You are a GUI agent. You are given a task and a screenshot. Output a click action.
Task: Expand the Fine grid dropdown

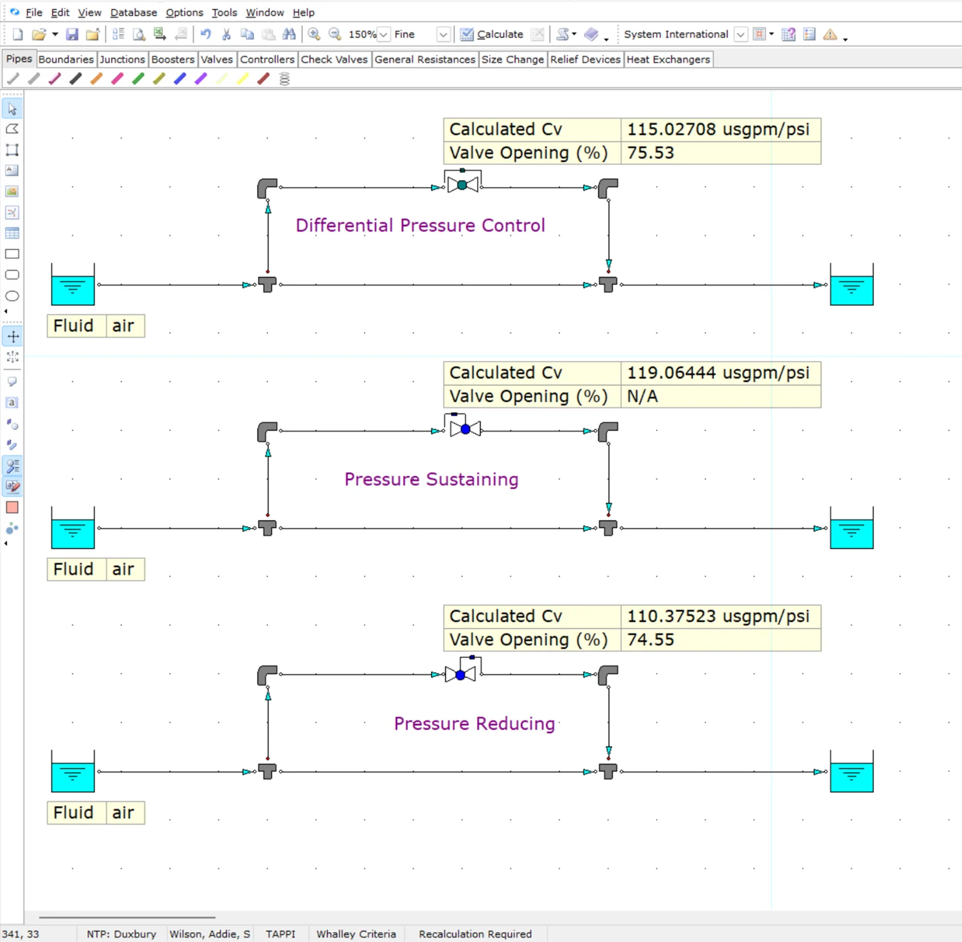pyautogui.click(x=443, y=35)
